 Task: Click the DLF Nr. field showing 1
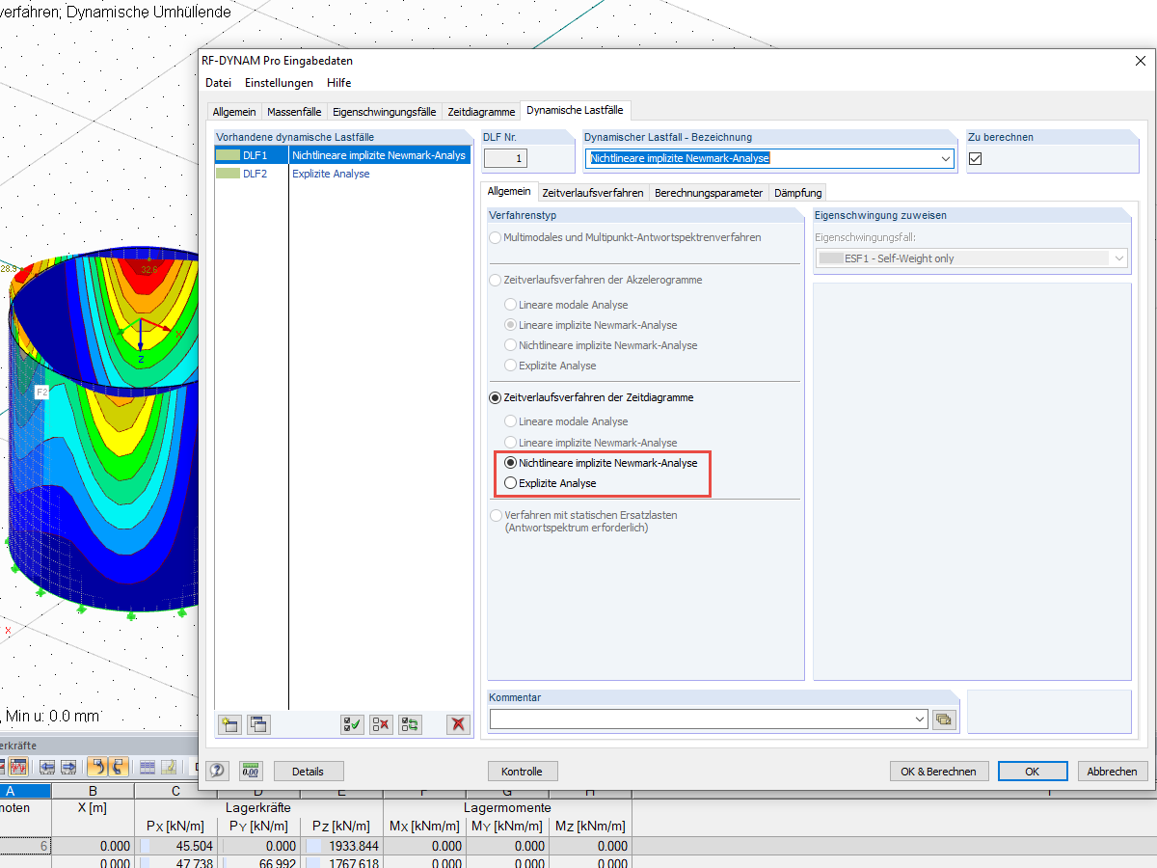[x=505, y=158]
